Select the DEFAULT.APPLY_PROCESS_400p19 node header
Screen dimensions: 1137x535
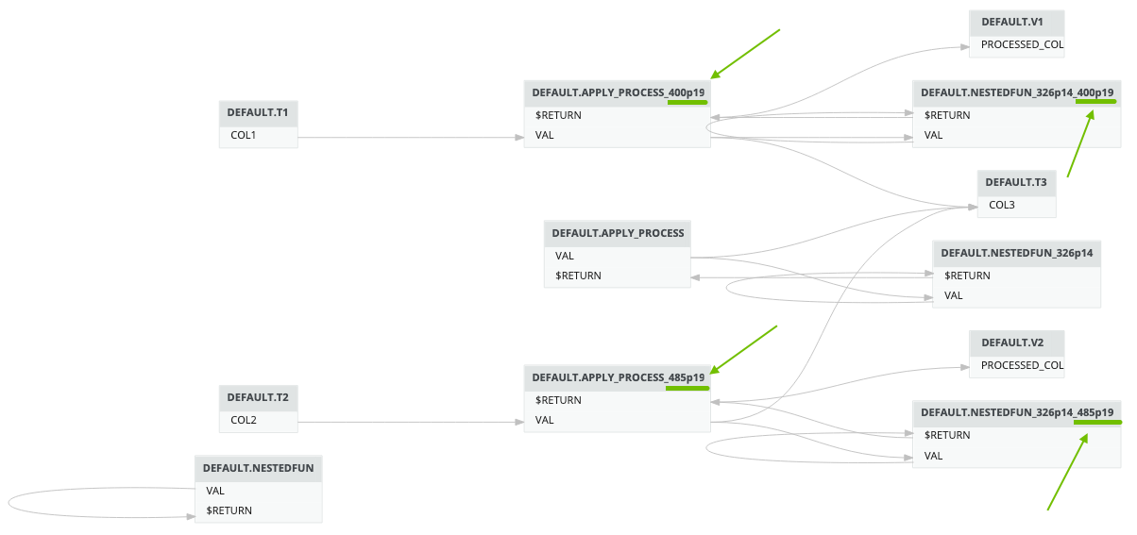tap(618, 92)
